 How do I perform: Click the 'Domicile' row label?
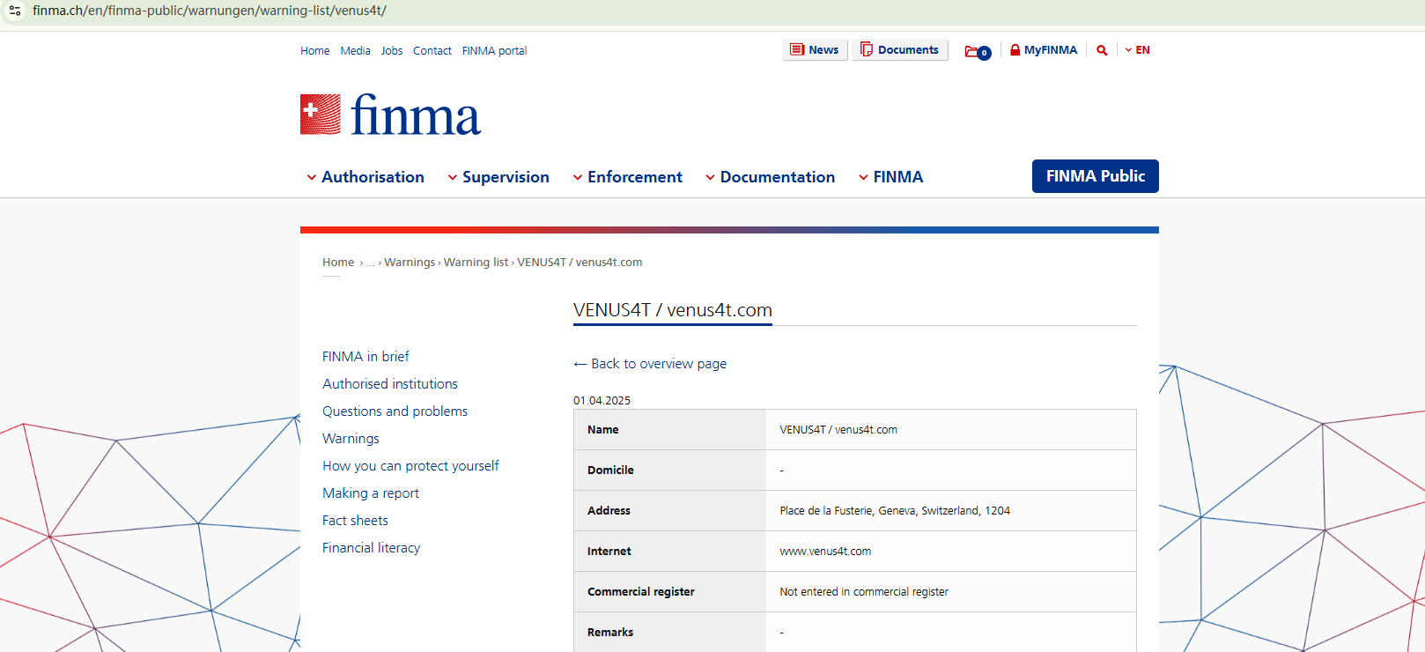click(x=610, y=470)
